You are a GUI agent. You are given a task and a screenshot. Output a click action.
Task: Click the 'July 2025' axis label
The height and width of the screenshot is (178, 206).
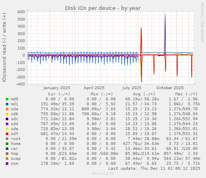[x=132, y=88]
